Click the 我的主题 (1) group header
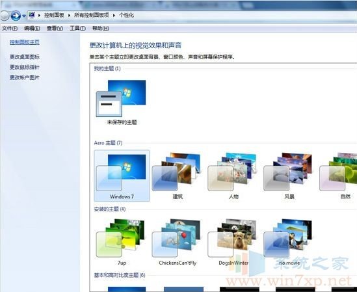This screenshot has width=357, height=292. point(107,68)
